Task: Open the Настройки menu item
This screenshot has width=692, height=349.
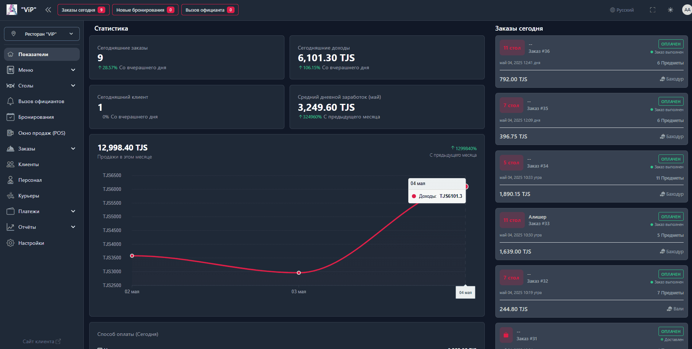Action: click(x=42, y=243)
